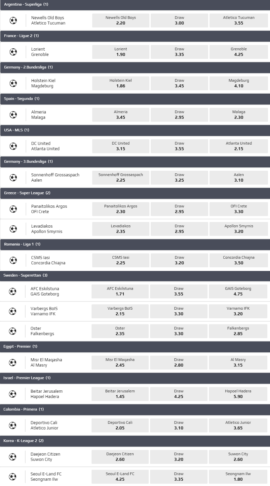Select GAIS Goteborg odds 4.75
This screenshot has height=486, width=270.
(x=238, y=291)
